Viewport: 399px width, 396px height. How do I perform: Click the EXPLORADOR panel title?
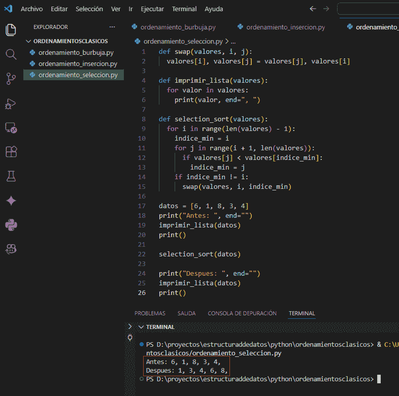coord(51,27)
